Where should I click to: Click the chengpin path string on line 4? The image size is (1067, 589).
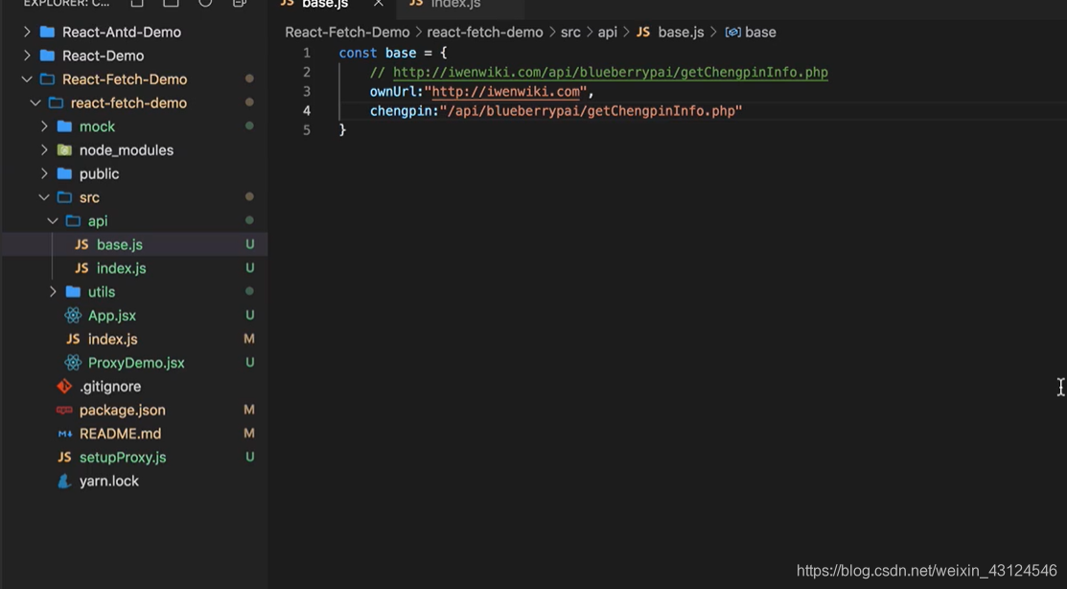591,111
